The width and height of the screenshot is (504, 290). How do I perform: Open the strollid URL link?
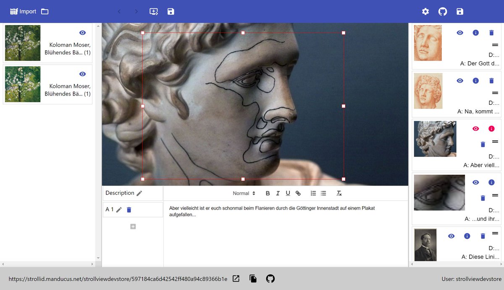tap(118, 279)
